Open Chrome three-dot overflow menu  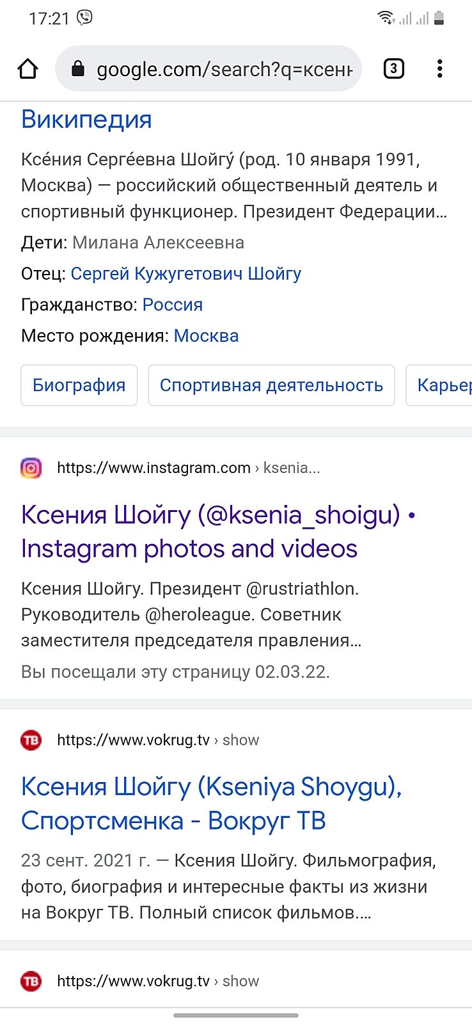(x=439, y=68)
